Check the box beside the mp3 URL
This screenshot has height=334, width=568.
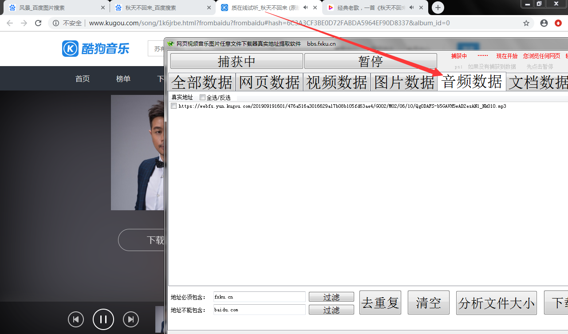pyautogui.click(x=174, y=106)
